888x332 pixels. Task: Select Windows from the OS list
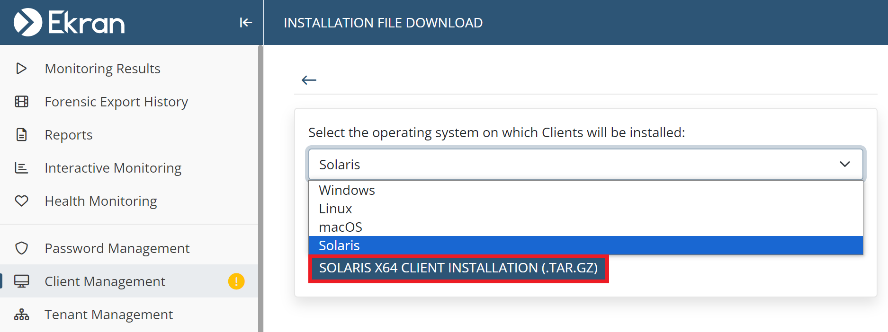pos(347,190)
